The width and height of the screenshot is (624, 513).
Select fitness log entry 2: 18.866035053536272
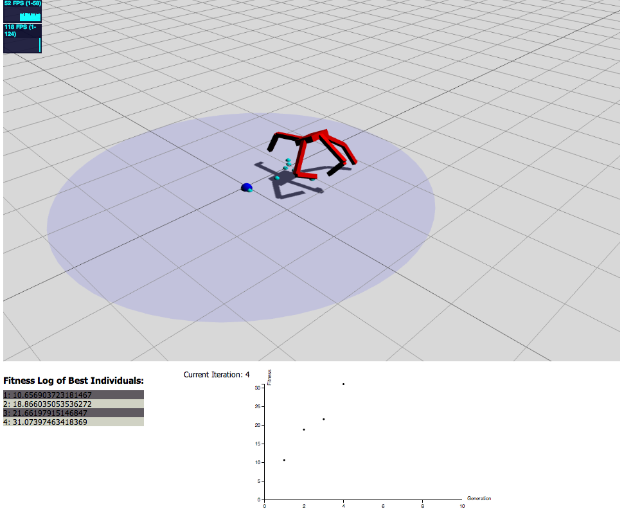pyautogui.click(x=74, y=404)
